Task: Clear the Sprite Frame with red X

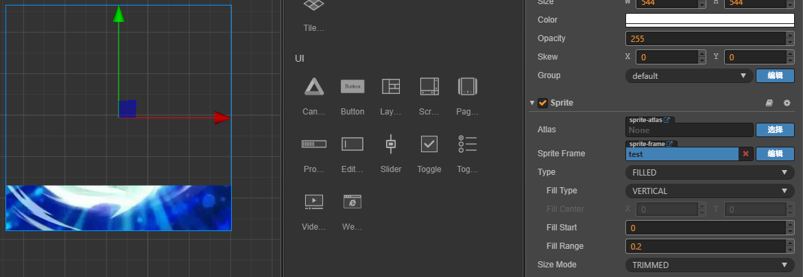Action: pyautogui.click(x=745, y=154)
